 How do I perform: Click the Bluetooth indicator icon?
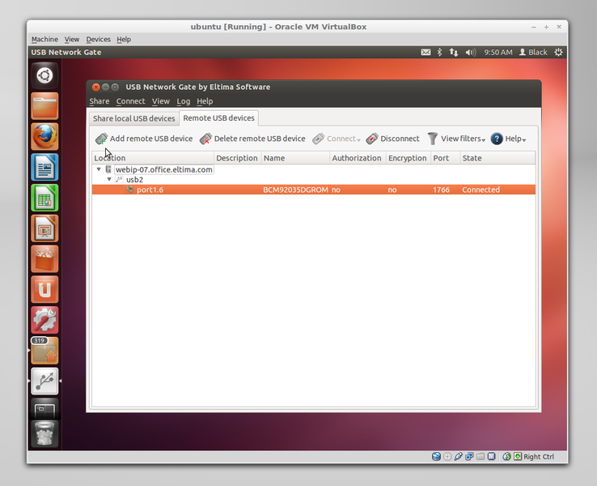[439, 52]
